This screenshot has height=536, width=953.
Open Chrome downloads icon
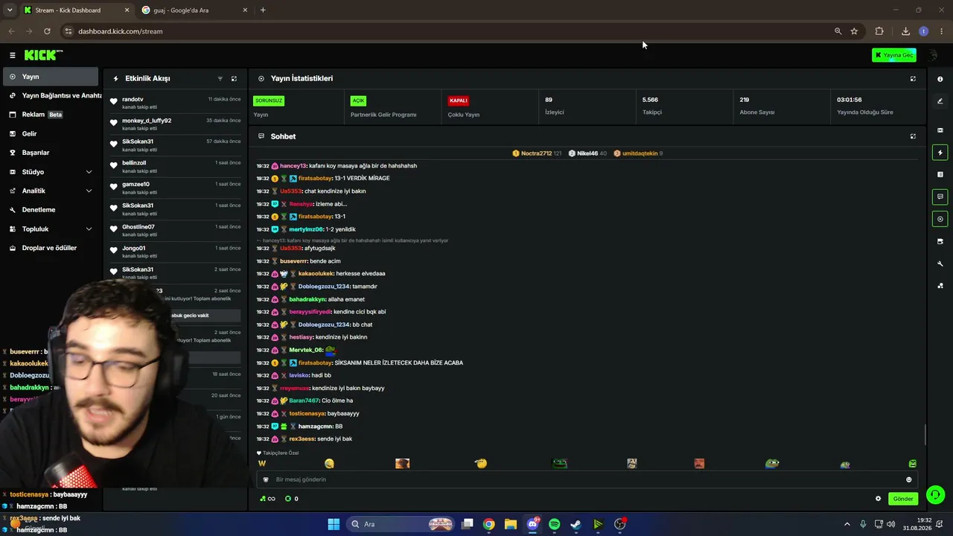(905, 31)
